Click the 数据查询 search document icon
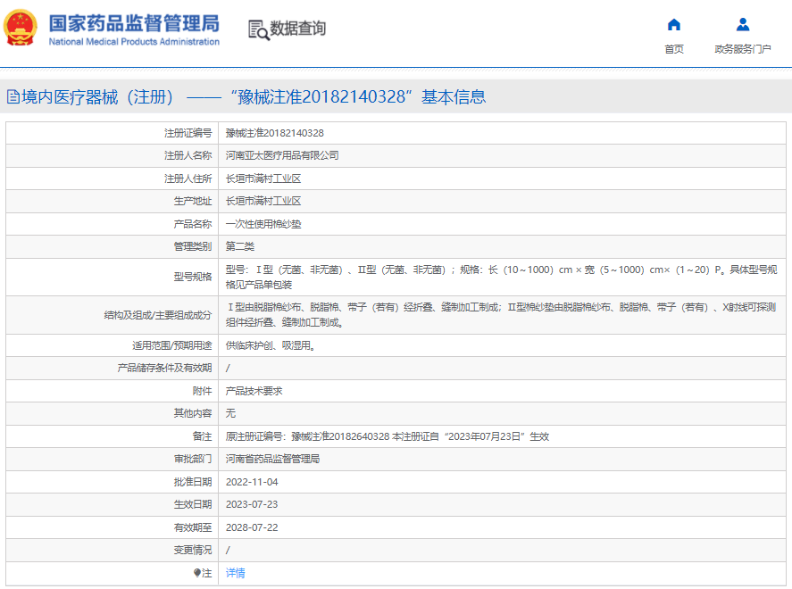Image resolution: width=792 pixels, height=589 pixels. pos(259,30)
